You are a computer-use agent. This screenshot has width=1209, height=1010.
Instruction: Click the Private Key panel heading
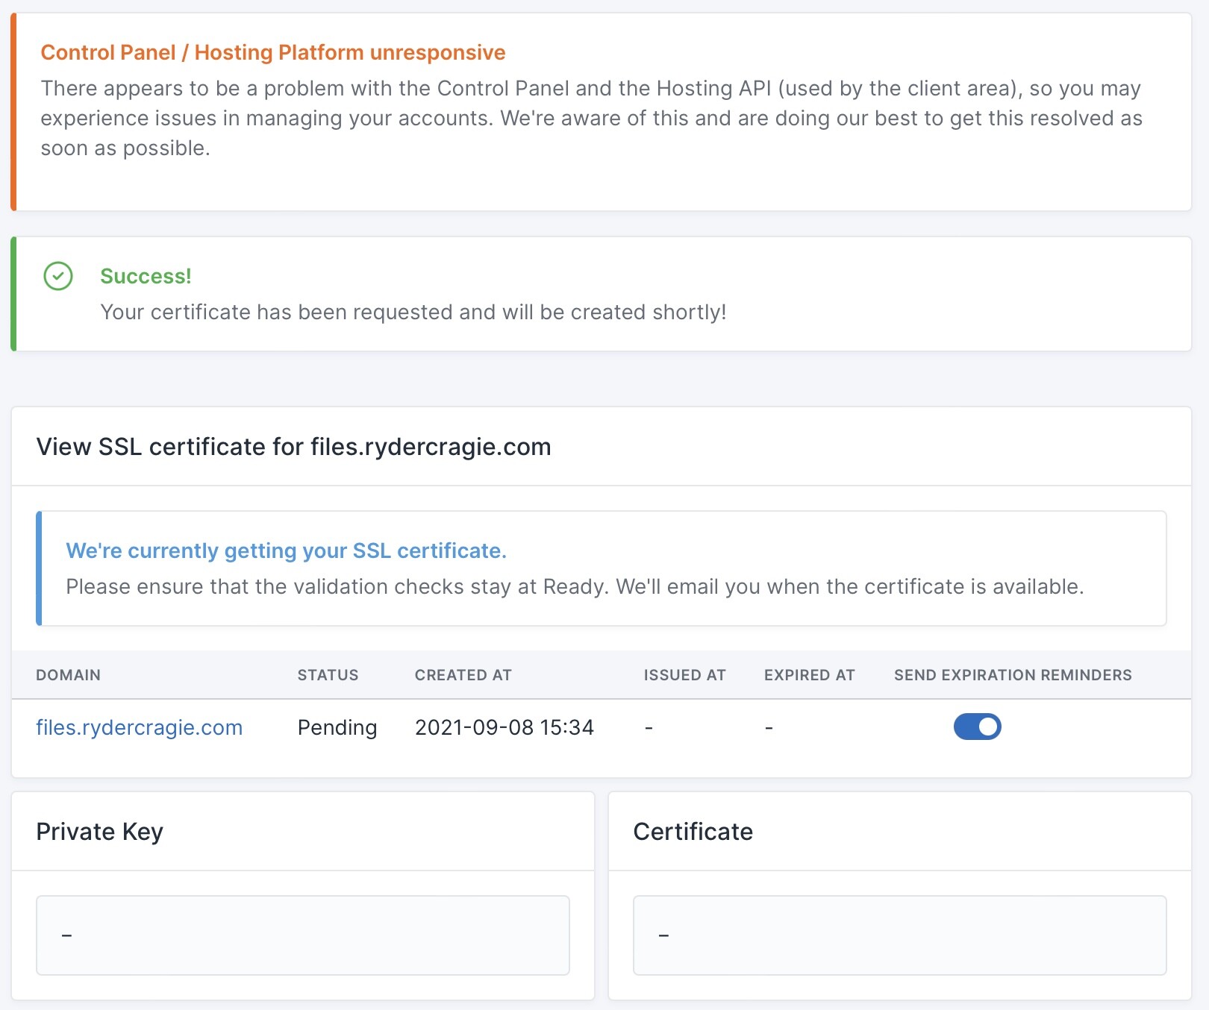(99, 832)
